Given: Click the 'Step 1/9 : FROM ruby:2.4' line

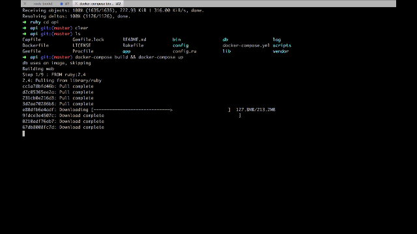Looking at the screenshot, I should click(x=54, y=75).
